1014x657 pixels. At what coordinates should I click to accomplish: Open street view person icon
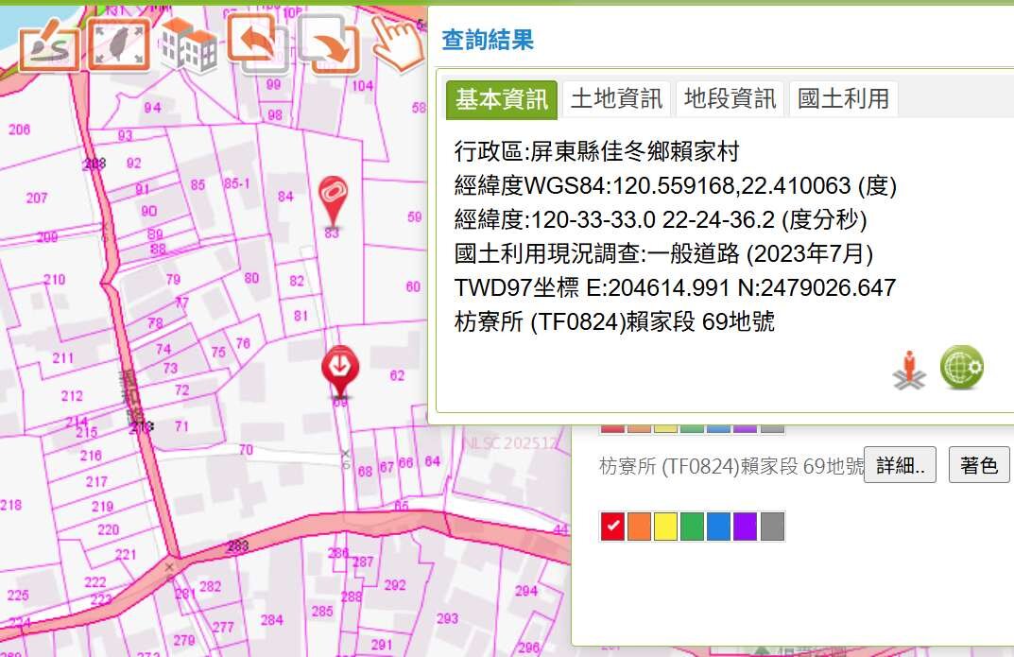point(909,370)
